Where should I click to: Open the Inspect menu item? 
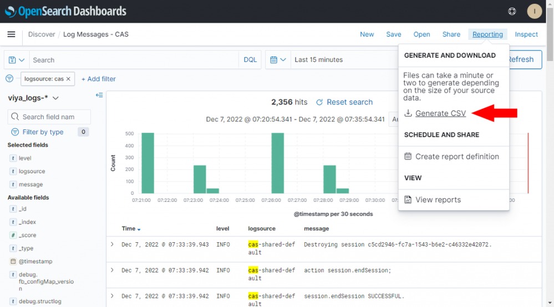tap(526, 34)
